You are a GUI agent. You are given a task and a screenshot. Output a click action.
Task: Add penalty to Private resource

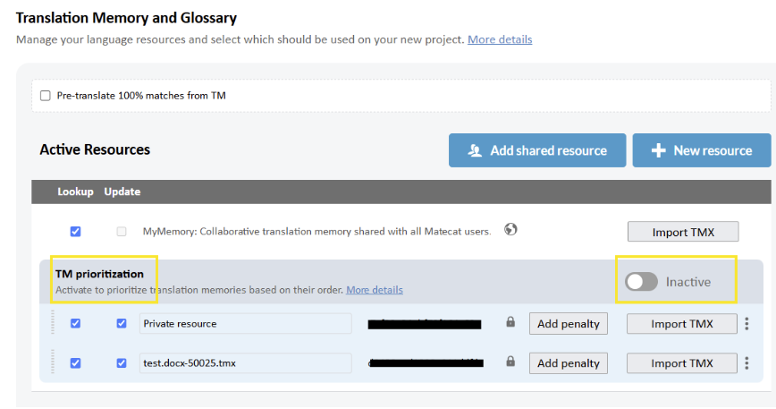(568, 324)
